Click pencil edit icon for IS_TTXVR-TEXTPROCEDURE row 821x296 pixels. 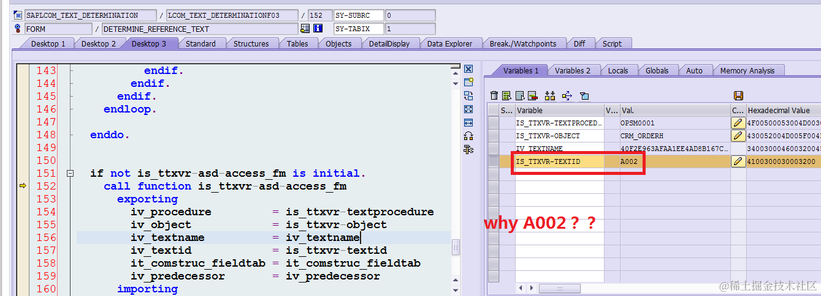(738, 123)
